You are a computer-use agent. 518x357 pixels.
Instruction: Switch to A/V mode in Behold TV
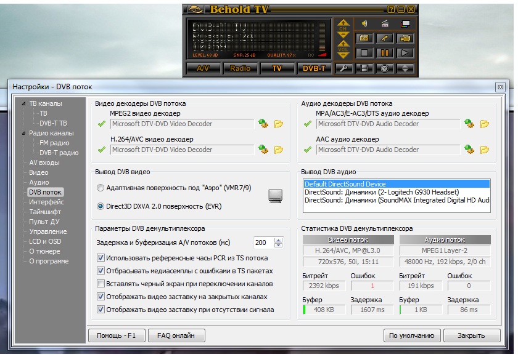coord(203,68)
